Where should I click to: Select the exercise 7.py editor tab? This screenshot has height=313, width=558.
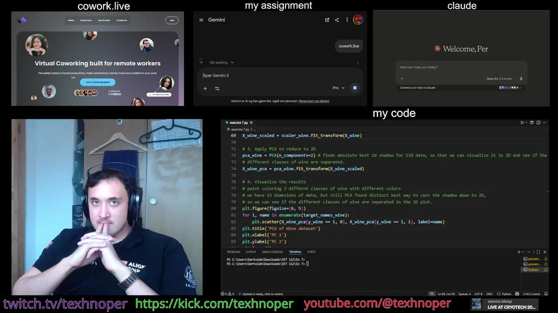(239, 123)
